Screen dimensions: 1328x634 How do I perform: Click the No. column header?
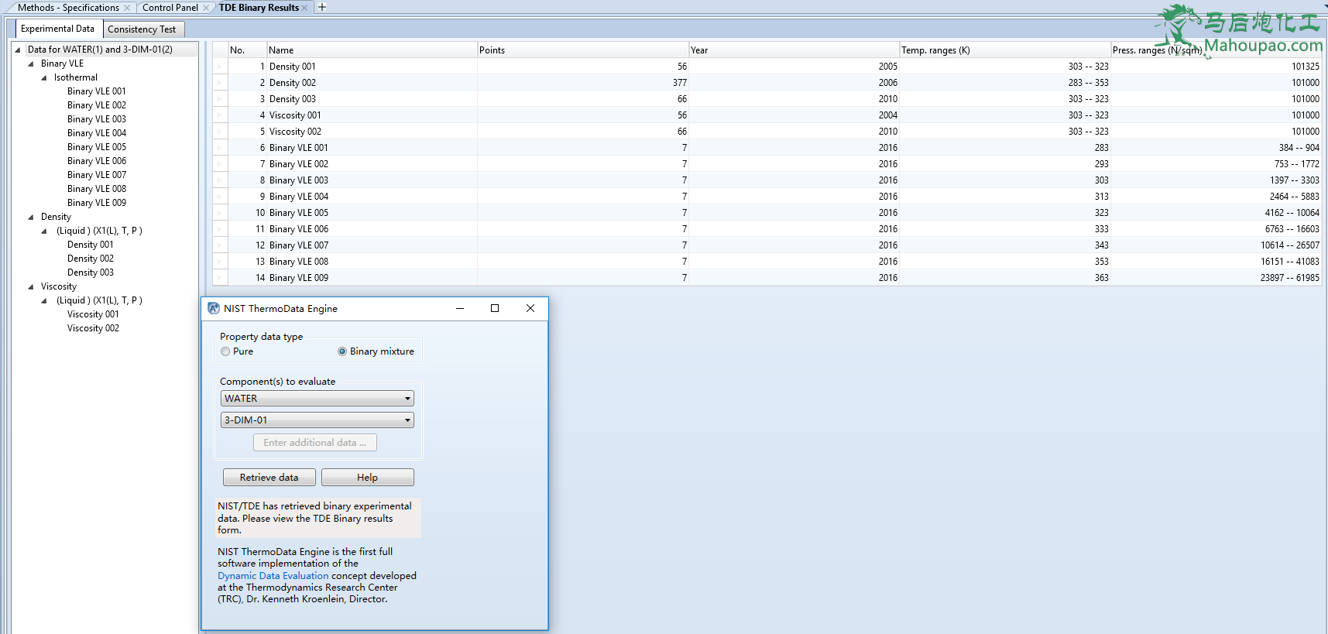tap(247, 50)
